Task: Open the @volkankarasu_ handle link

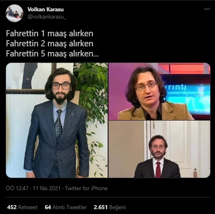Action: point(47,17)
